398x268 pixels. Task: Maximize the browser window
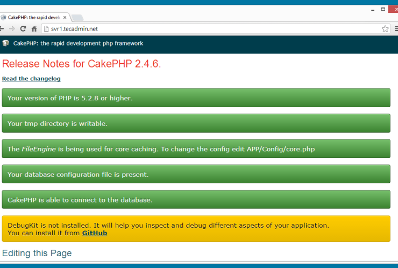[x=383, y=9]
